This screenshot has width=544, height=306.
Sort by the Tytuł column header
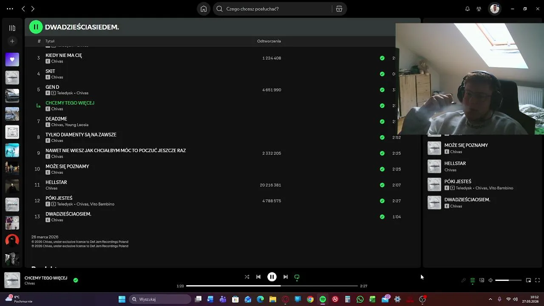[x=50, y=41]
